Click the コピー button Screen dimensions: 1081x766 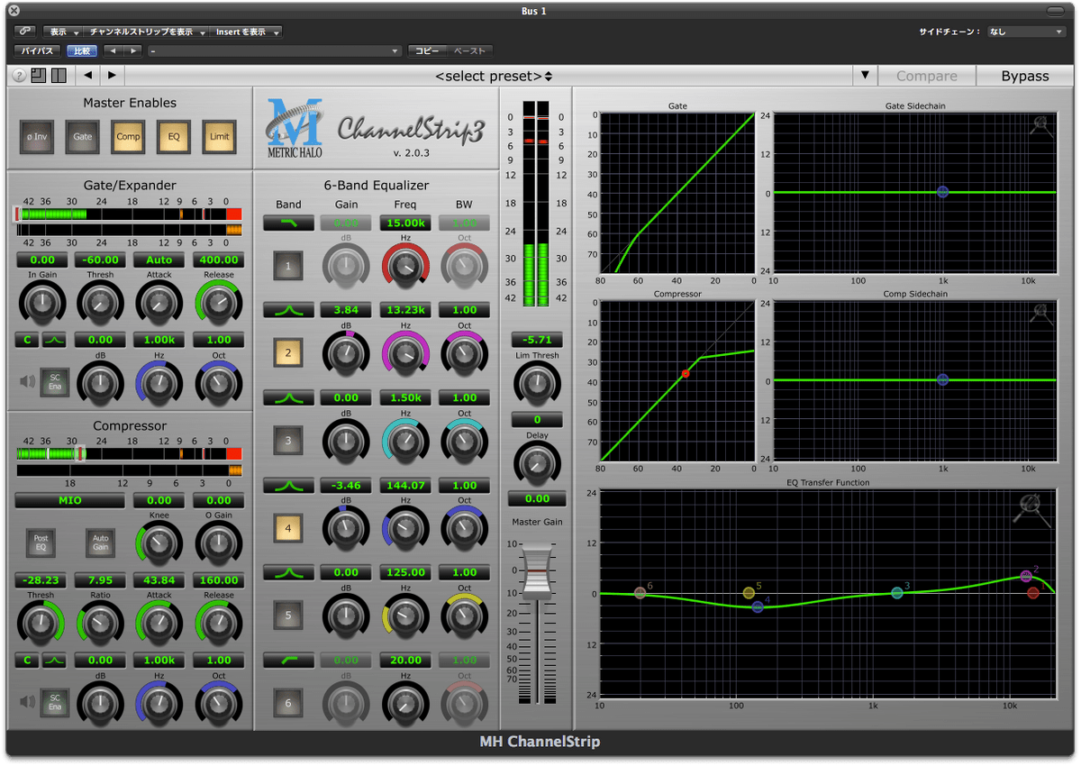427,51
